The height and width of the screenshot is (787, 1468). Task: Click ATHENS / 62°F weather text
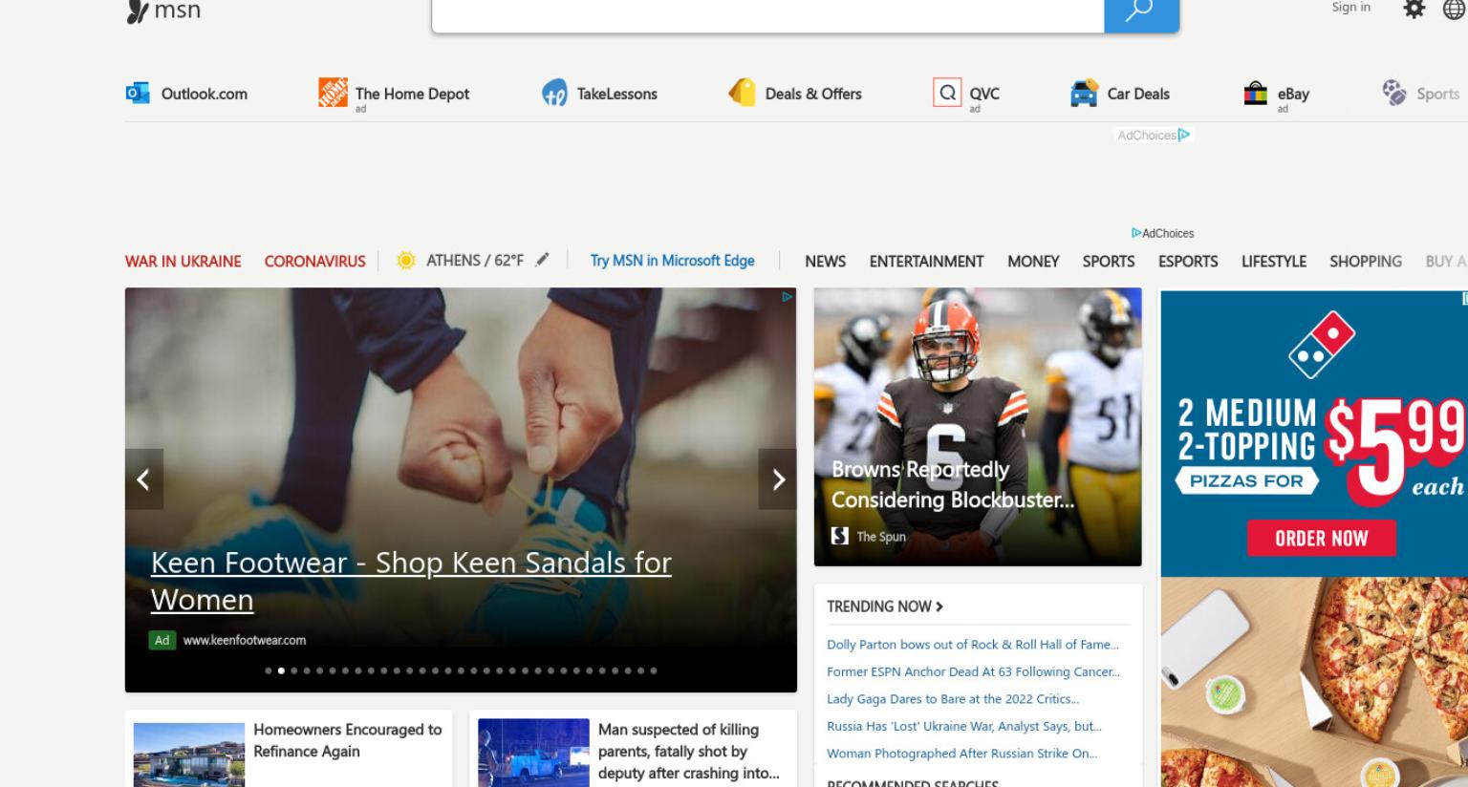(x=475, y=260)
